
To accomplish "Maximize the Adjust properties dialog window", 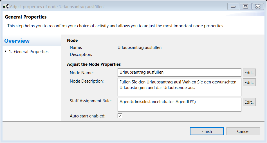I will point(245,6).
